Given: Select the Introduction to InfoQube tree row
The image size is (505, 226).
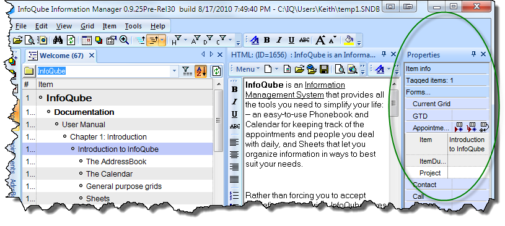Looking at the screenshot, I should 118,149.
